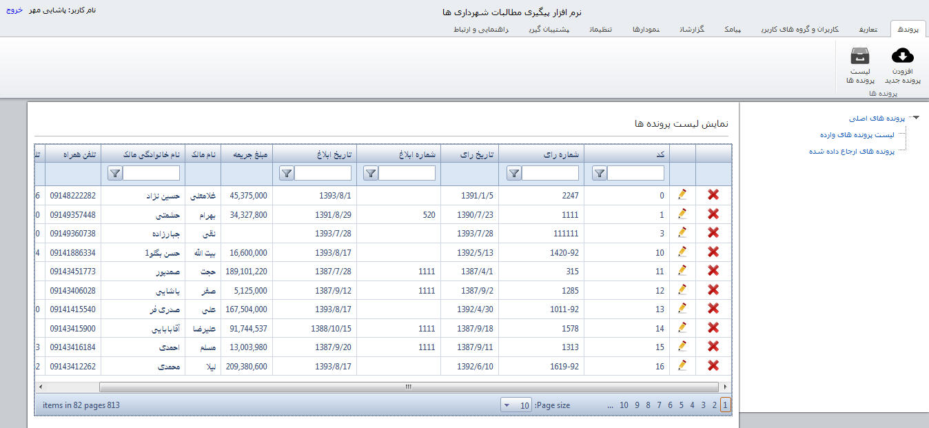
Task: Delete the row with code 0
Action: coord(713,195)
